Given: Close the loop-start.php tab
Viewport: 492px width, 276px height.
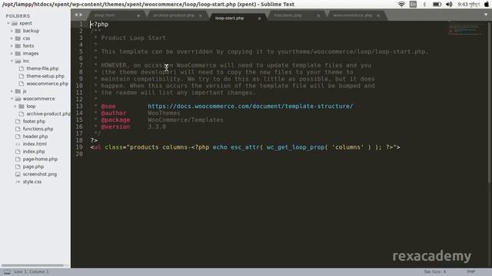Looking at the screenshot, I should (259, 18).
